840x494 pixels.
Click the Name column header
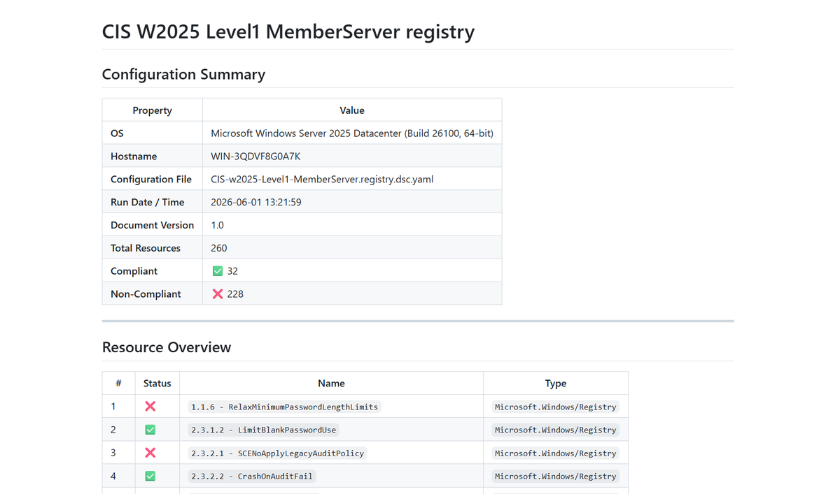point(331,383)
